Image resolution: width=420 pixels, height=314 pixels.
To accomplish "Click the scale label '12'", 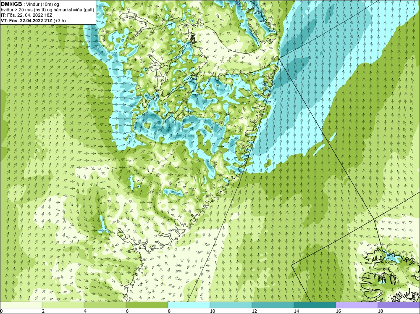I will pos(255,311).
